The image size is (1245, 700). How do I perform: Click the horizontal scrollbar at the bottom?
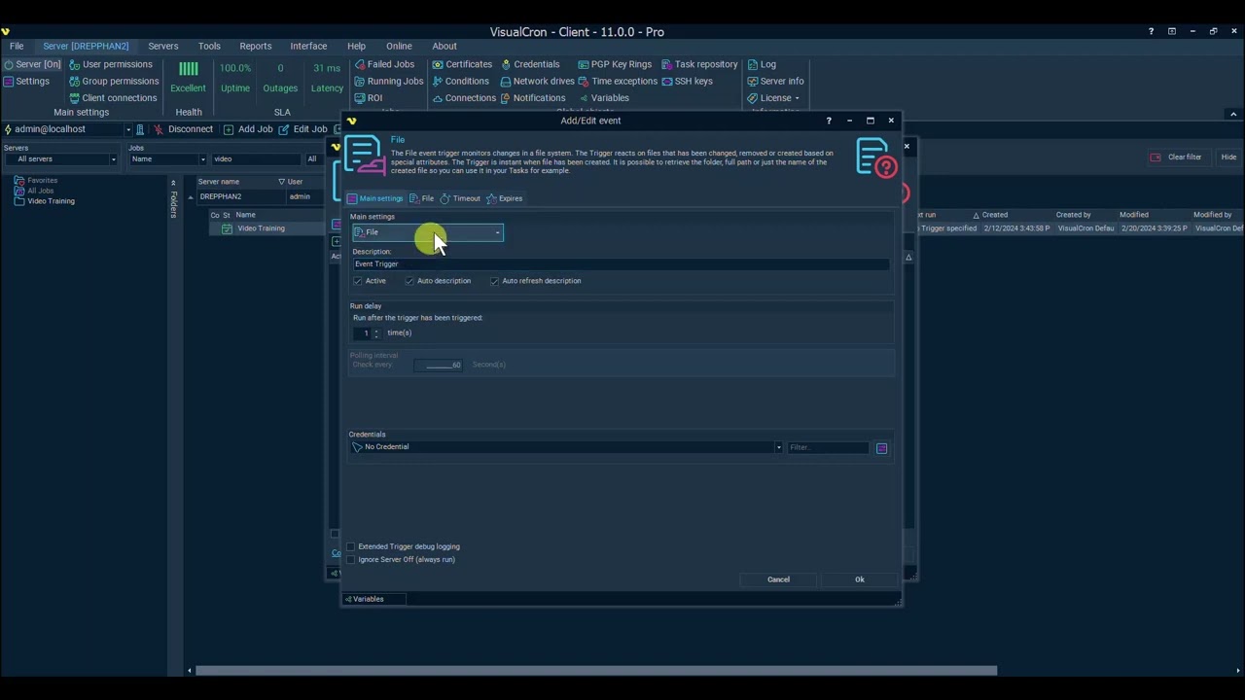596,670
